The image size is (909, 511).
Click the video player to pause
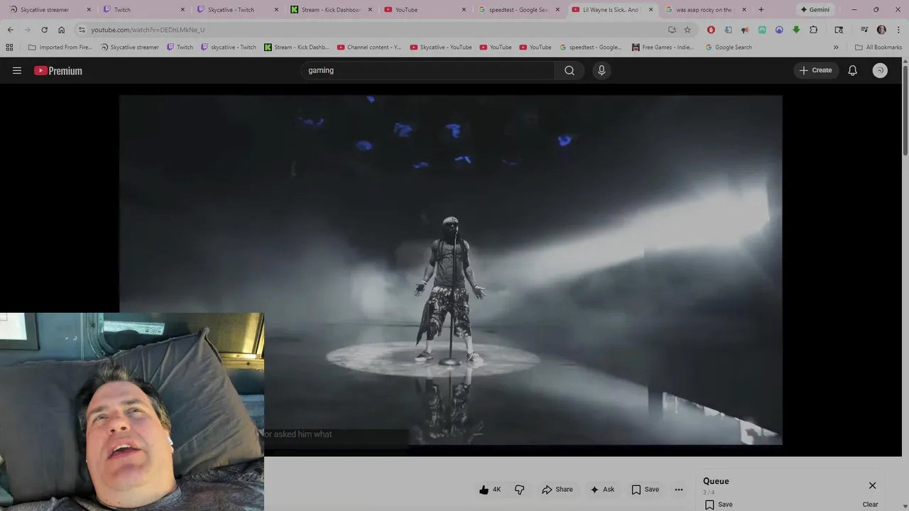pos(451,270)
